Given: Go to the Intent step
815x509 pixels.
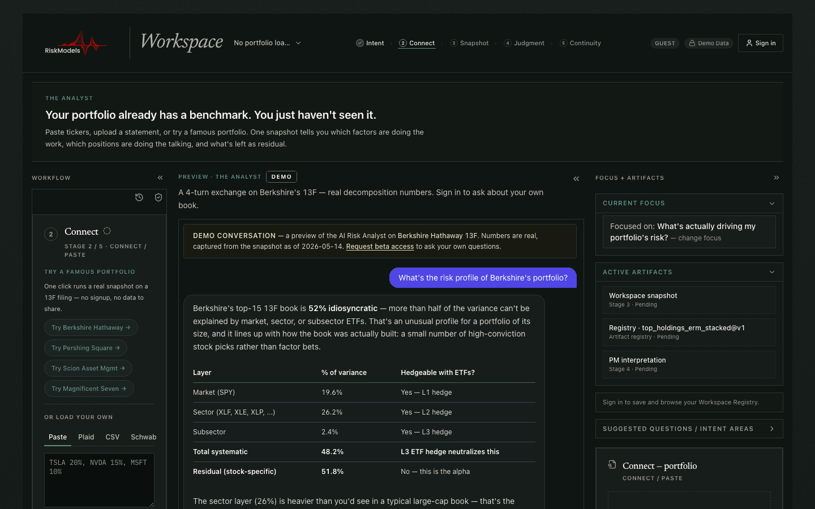Looking at the screenshot, I should point(370,43).
